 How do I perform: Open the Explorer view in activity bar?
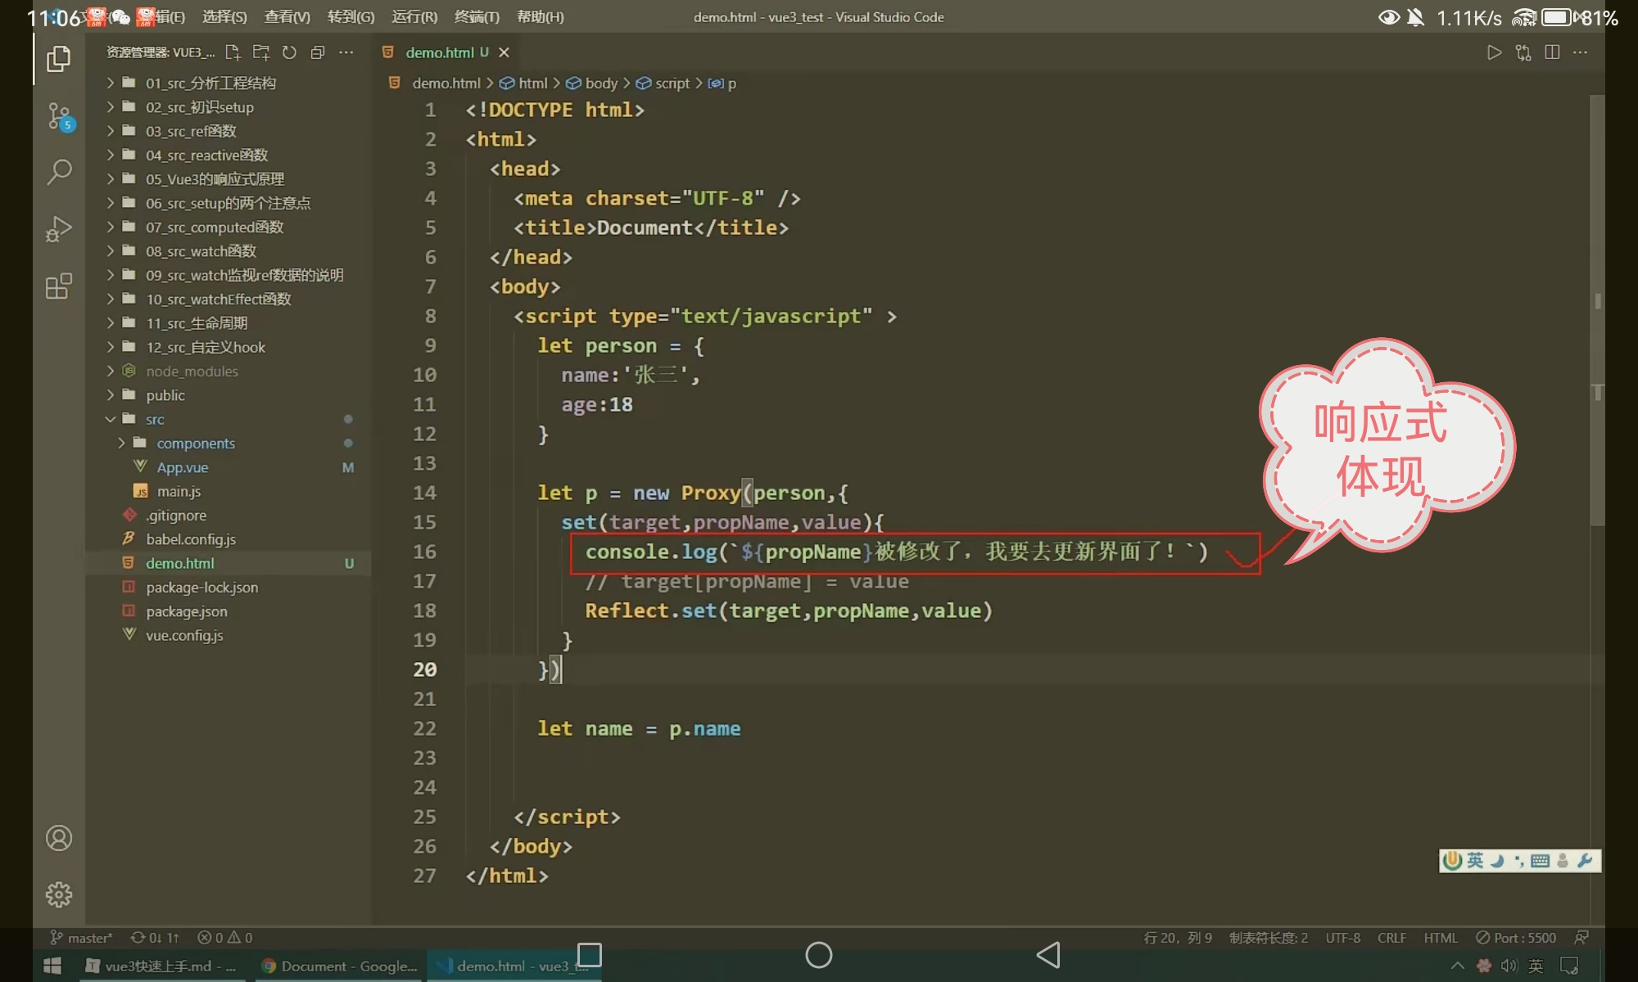[x=58, y=58]
